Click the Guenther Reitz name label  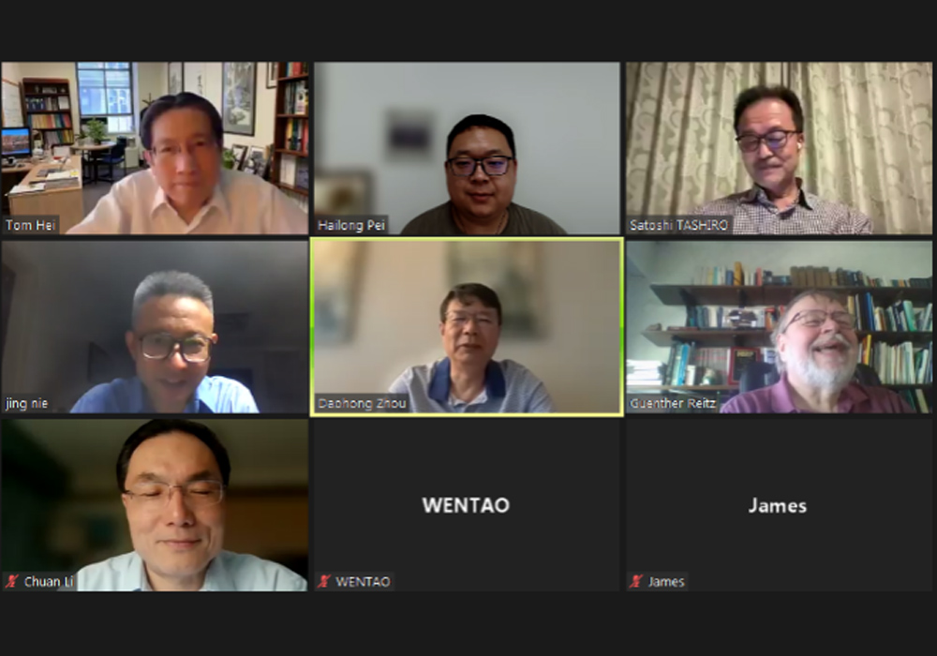tap(673, 403)
